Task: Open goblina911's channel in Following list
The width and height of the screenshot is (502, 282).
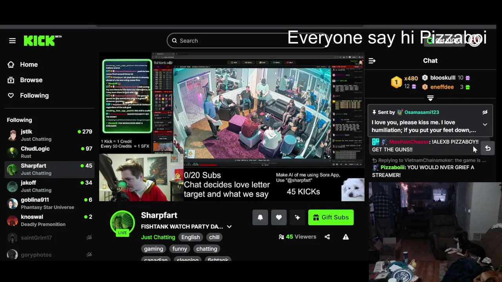Action: 49,203
